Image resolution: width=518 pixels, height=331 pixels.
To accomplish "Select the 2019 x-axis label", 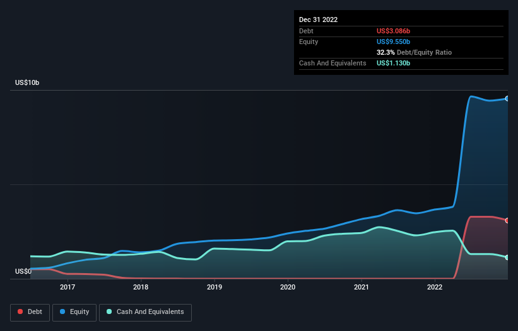I will click(x=215, y=287).
